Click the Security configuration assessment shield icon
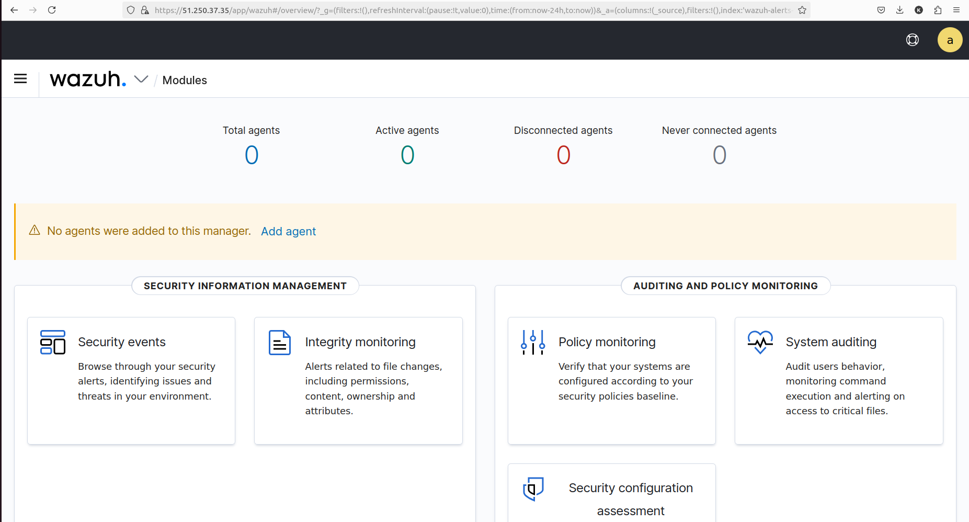The width and height of the screenshot is (969, 522). (x=533, y=489)
